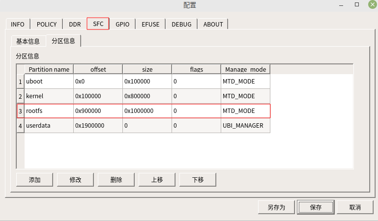
Task: Select the DDR tab
Action: (x=75, y=24)
